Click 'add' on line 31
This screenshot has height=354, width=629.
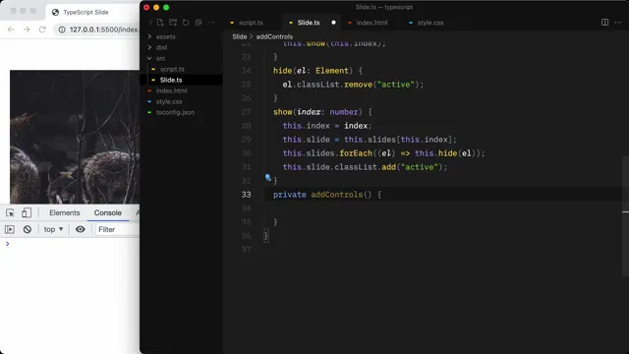point(389,167)
